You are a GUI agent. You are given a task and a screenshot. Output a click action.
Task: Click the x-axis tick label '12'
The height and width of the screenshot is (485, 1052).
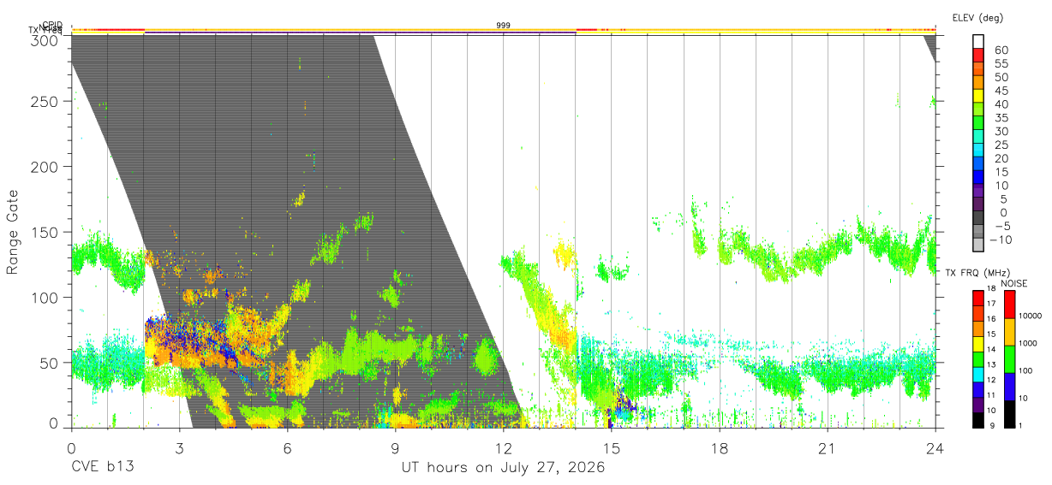503,447
